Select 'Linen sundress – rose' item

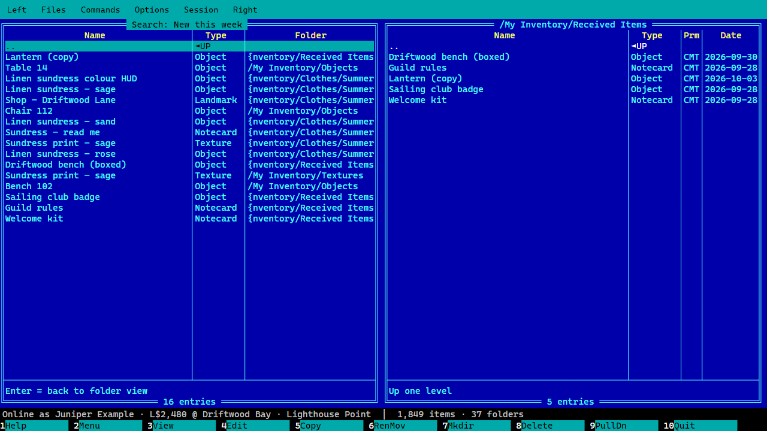(x=189, y=154)
